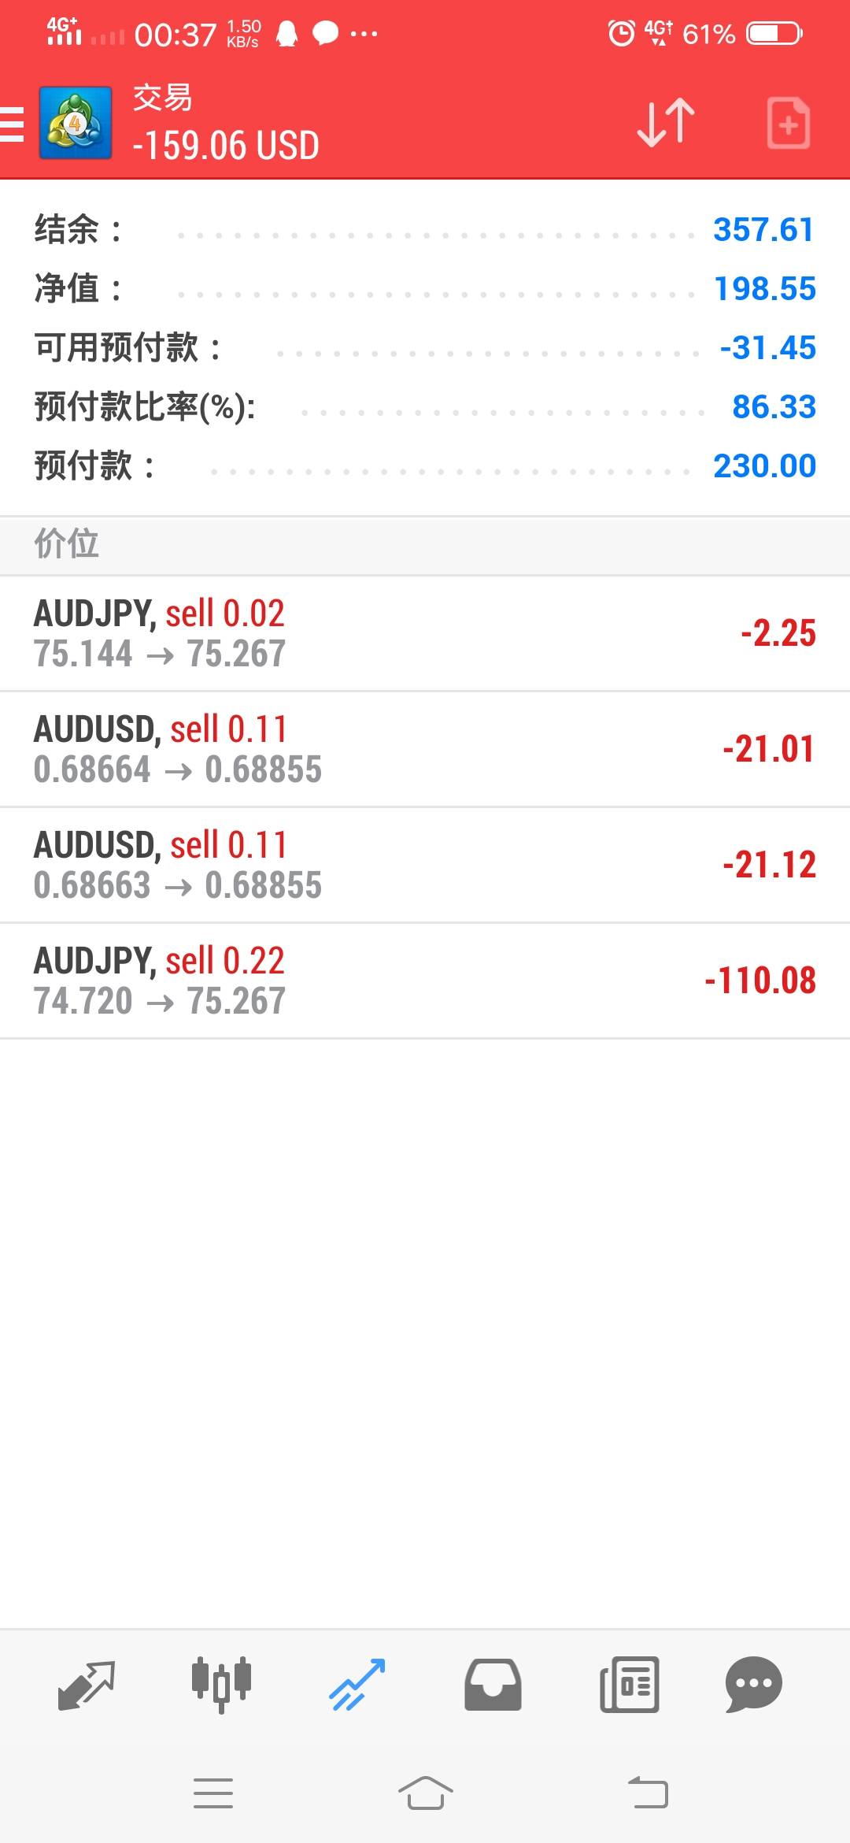850x1843 pixels.
Task: Tap the -159.06 USD total profit
Action: coord(226,146)
